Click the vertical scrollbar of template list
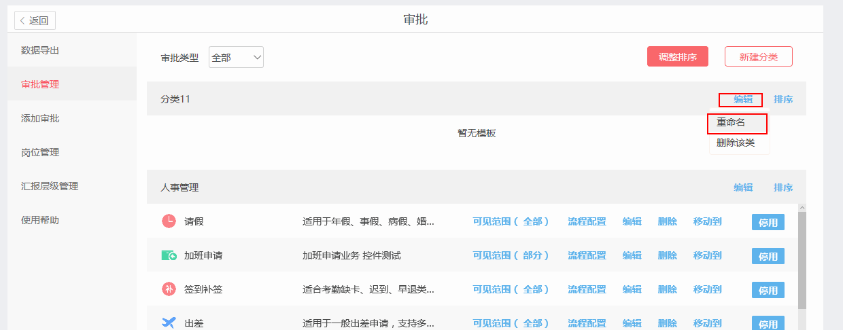This screenshot has width=843, height=330. (x=802, y=258)
